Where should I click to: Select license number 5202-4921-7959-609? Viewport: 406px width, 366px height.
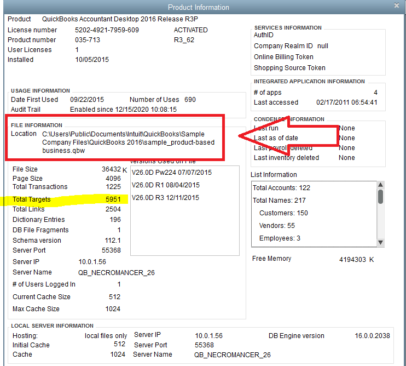(107, 30)
